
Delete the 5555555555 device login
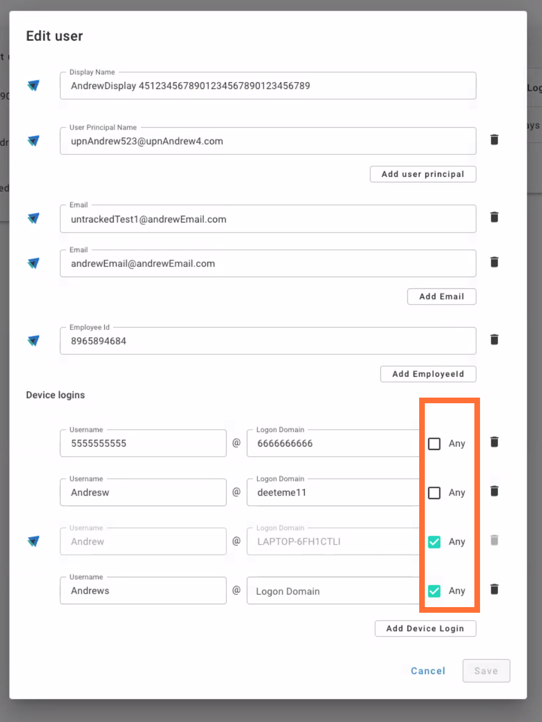coord(494,442)
